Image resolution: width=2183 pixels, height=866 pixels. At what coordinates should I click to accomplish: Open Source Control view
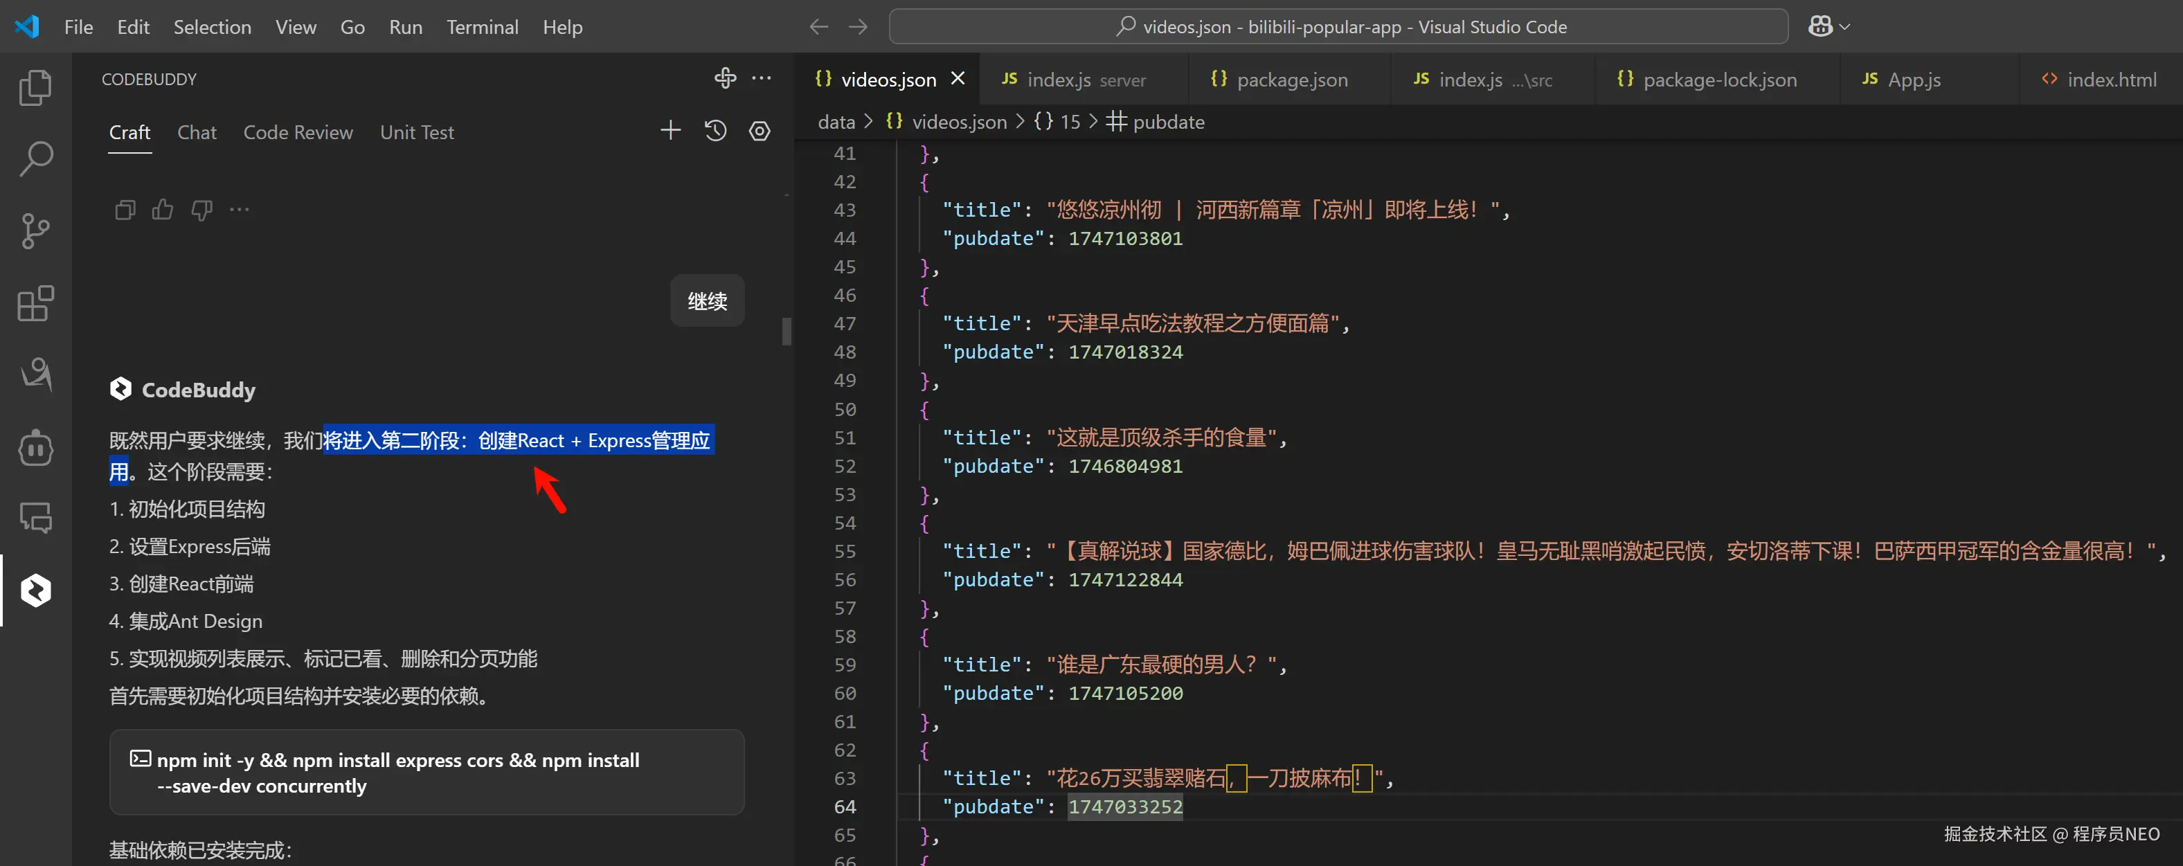click(x=35, y=231)
